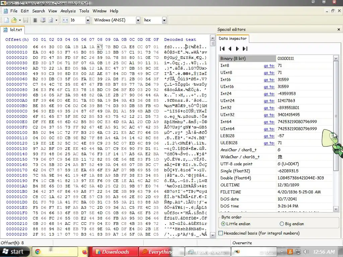Screen dimensions: 343x257
Task: Select Little endian byte order
Action: [235, 224]
